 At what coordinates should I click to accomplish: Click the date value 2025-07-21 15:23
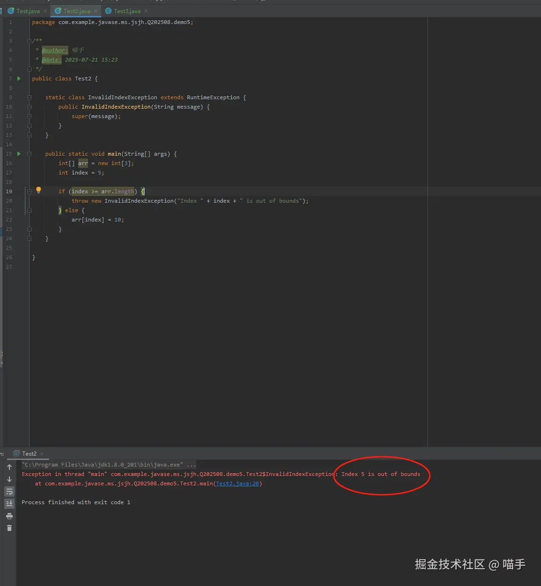91,60
